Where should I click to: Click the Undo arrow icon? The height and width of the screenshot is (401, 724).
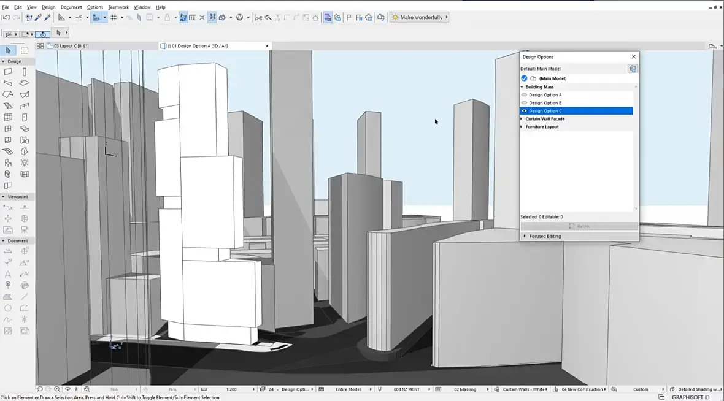(x=6, y=17)
